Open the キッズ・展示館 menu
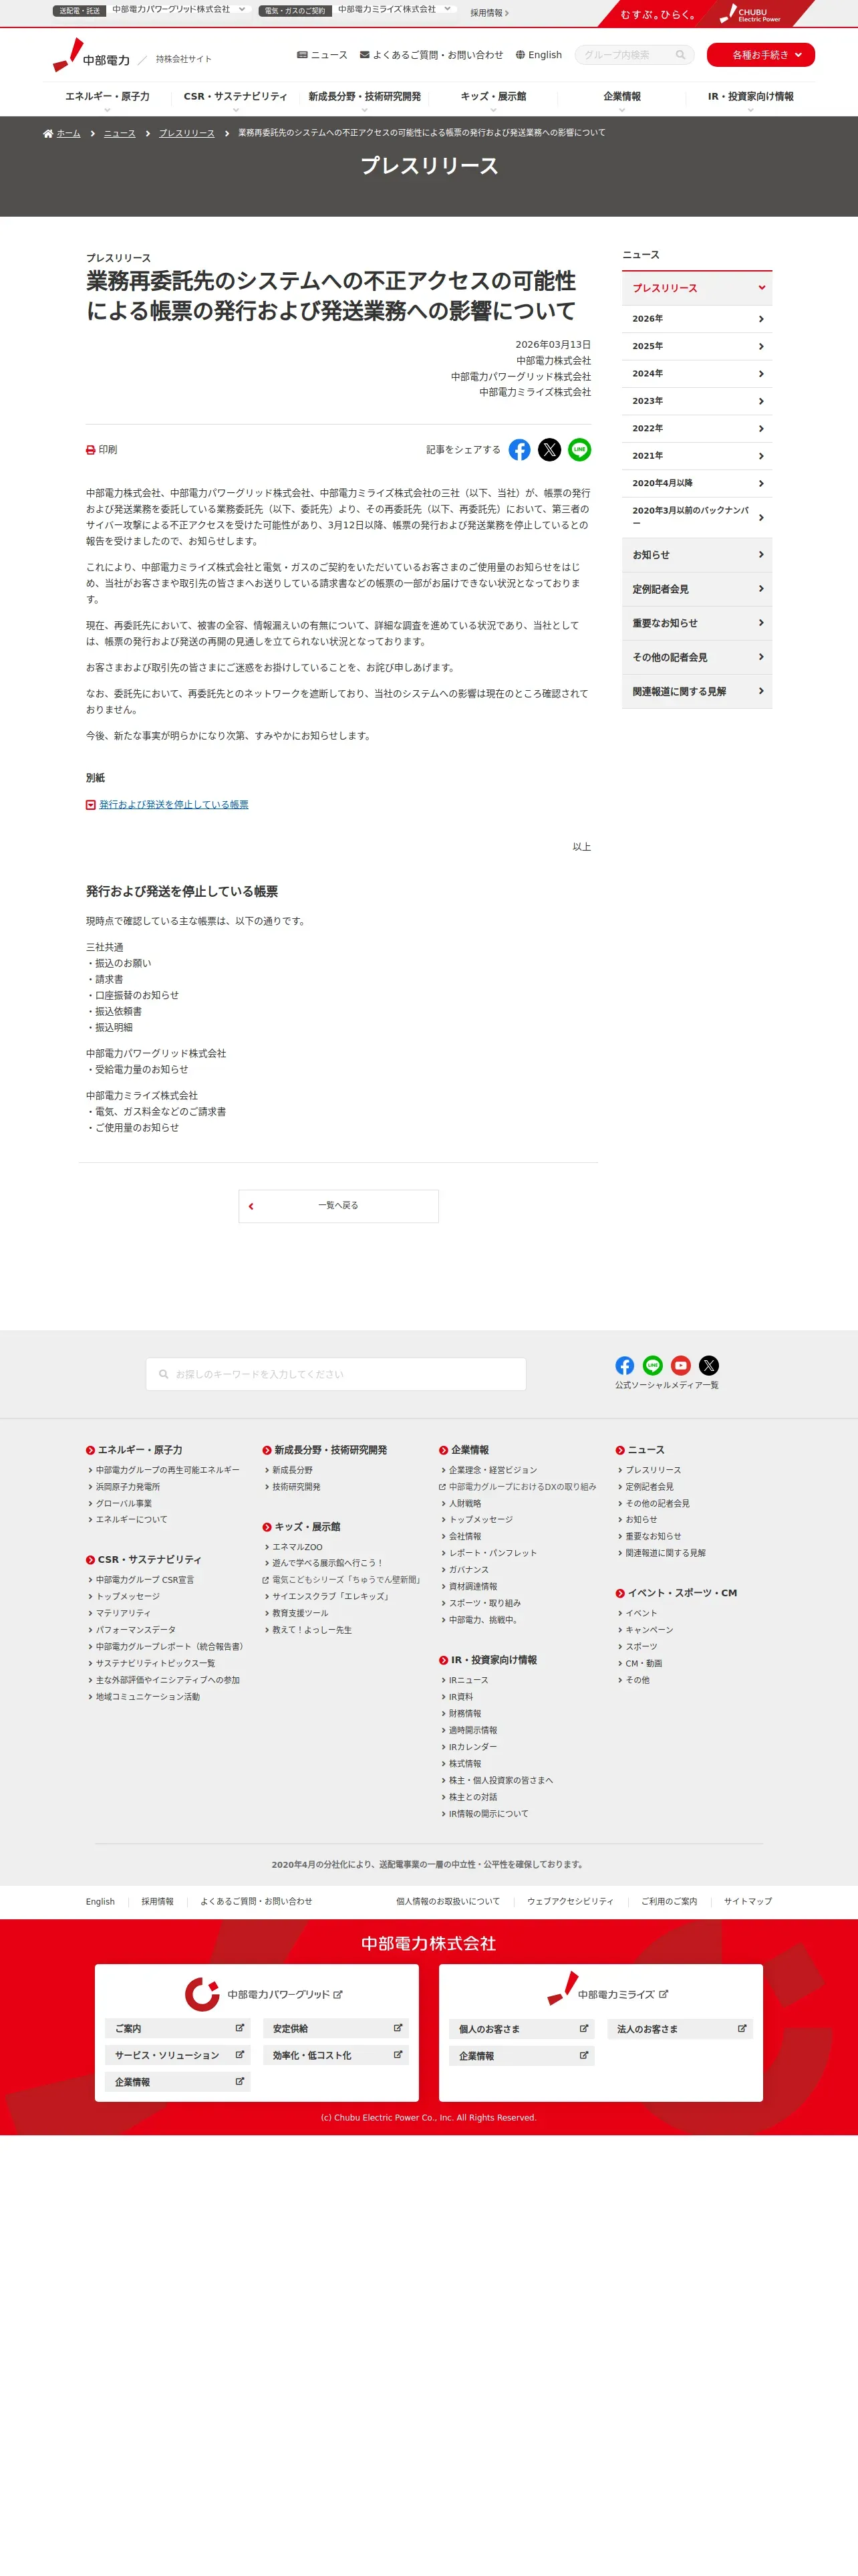The height and width of the screenshot is (2576, 858). 493,98
